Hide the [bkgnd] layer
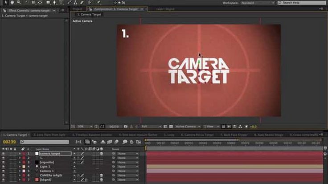Screen dimensions: 328x184 [4, 180]
